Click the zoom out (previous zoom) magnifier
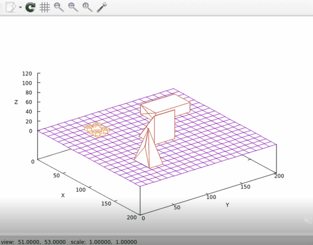 pos(59,7)
